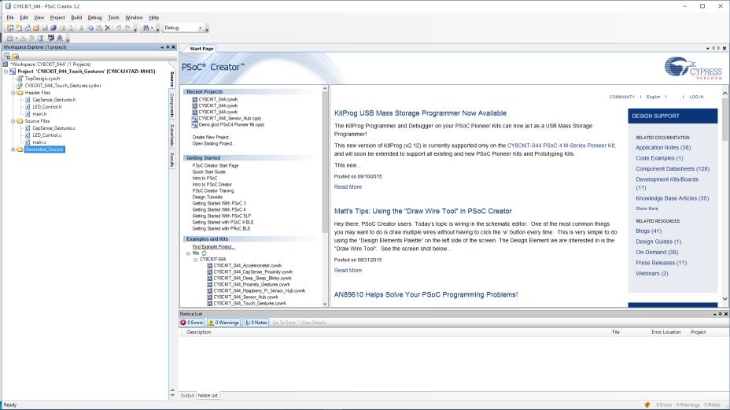Click the New File toolbar icon
Image resolution: width=730 pixels, height=410 pixels.
pyautogui.click(x=19, y=28)
